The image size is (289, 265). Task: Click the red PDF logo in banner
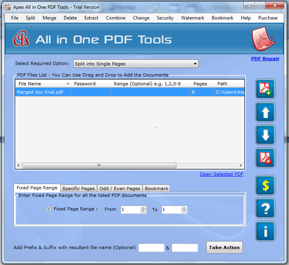point(263,39)
